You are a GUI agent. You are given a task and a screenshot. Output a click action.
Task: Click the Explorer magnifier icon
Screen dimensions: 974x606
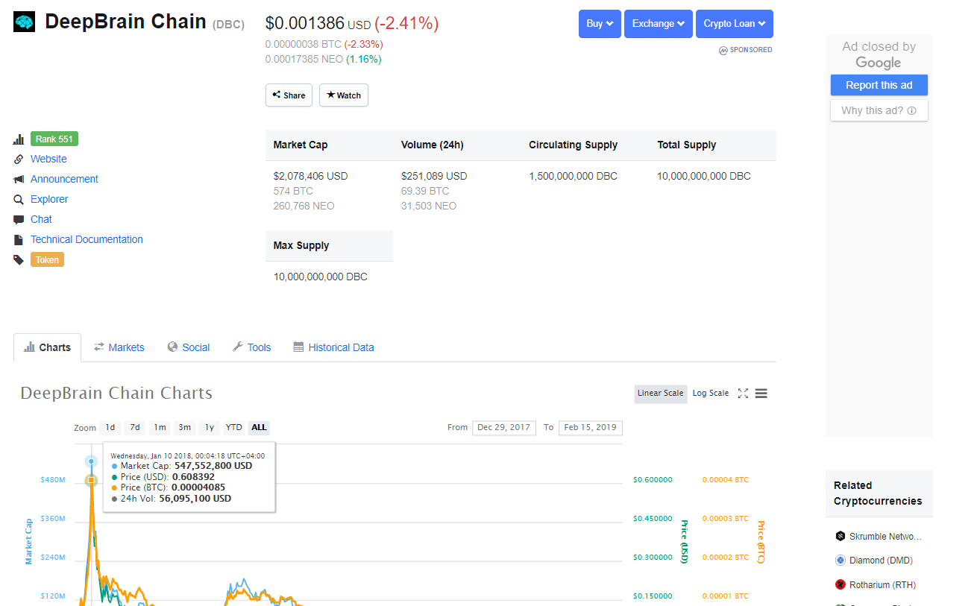pos(19,200)
